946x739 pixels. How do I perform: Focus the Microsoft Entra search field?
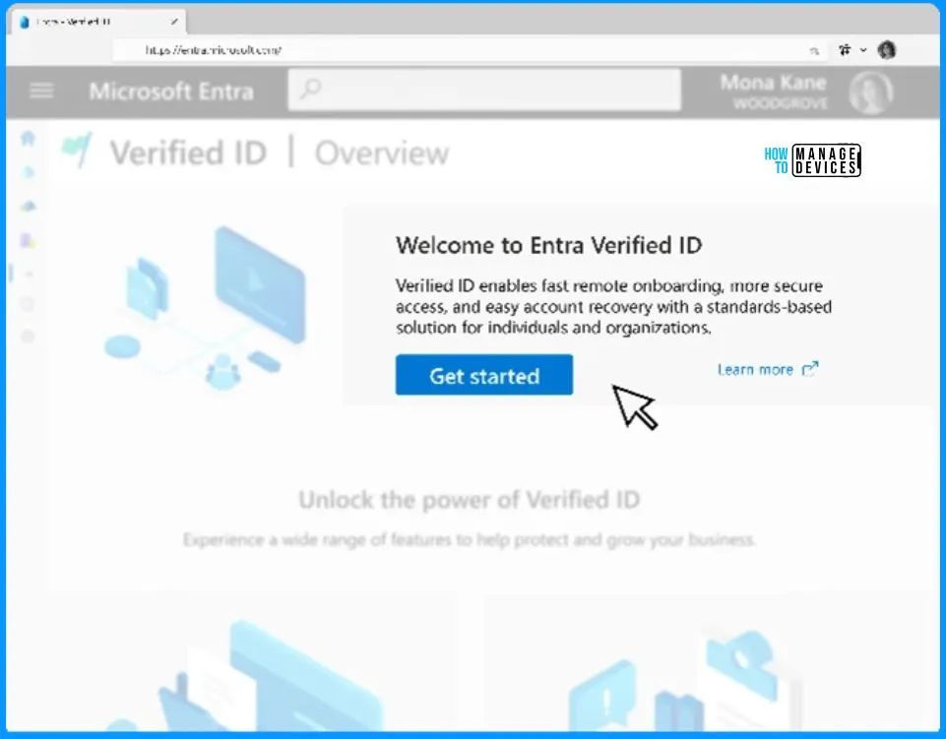point(484,90)
